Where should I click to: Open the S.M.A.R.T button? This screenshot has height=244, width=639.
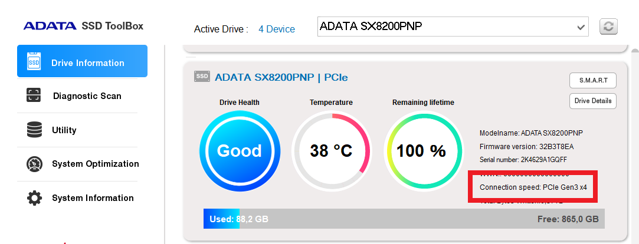tap(593, 80)
